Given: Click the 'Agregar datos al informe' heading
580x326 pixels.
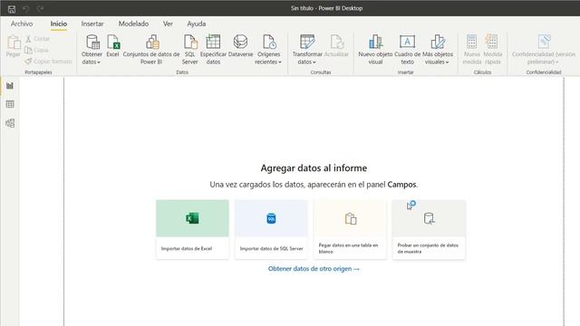Looking at the screenshot, I should (x=314, y=168).
